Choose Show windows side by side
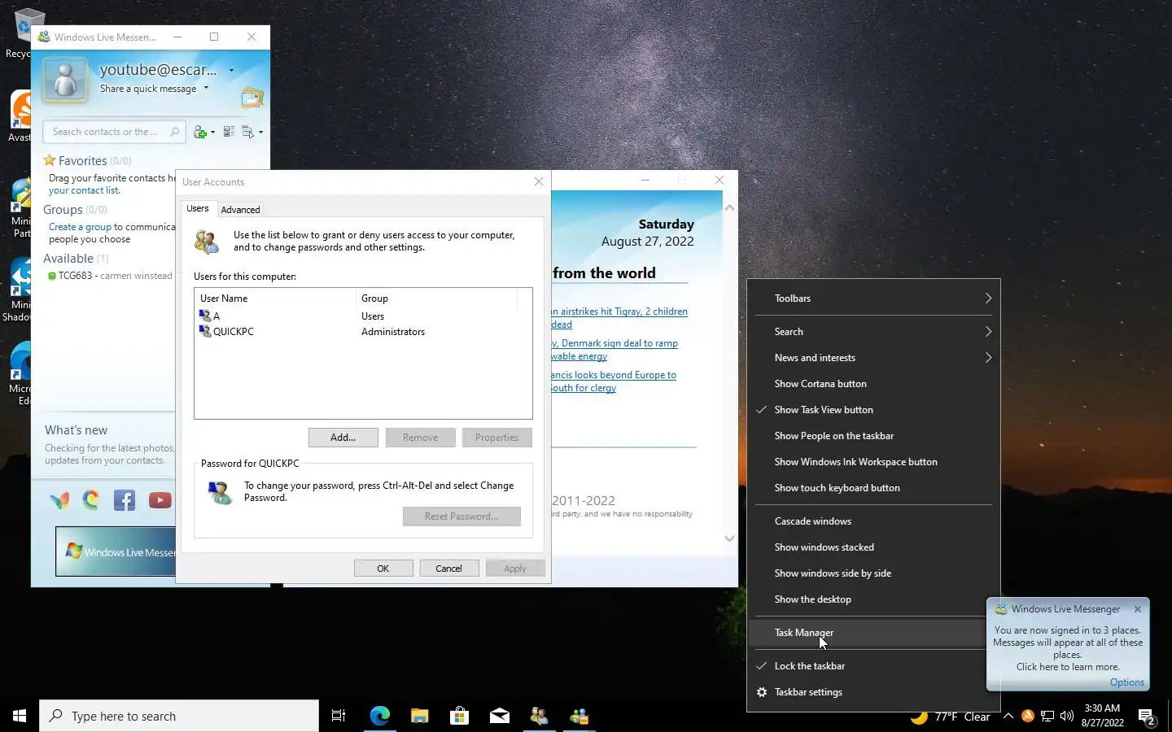This screenshot has width=1172, height=732. [x=873, y=573]
